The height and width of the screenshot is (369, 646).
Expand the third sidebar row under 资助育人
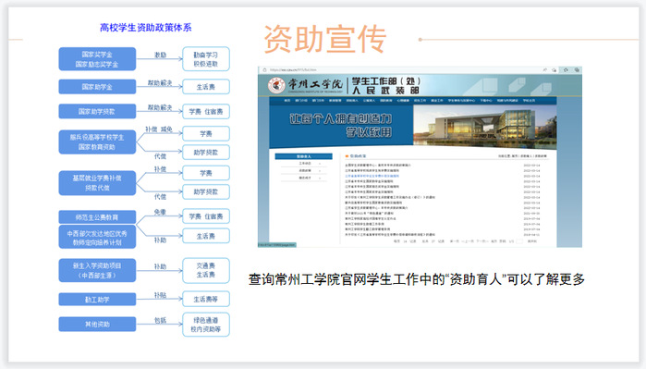(x=304, y=178)
